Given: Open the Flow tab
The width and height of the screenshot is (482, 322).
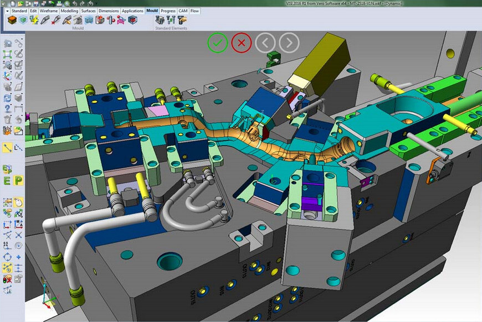Looking at the screenshot, I should 194,11.
